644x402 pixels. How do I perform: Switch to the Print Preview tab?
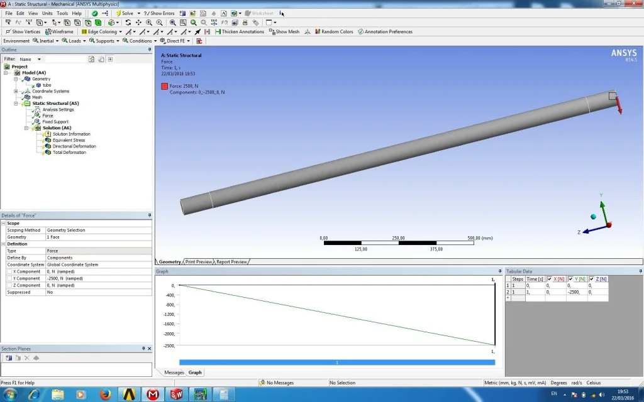[199, 262]
